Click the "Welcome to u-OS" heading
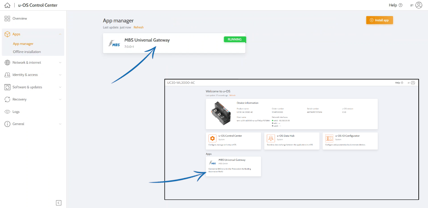The width and height of the screenshot is (428, 208). [218, 92]
